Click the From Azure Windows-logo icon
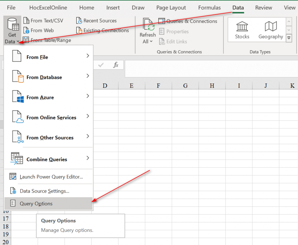Image resolution: width=298 pixels, height=245 pixels. pos(18,97)
